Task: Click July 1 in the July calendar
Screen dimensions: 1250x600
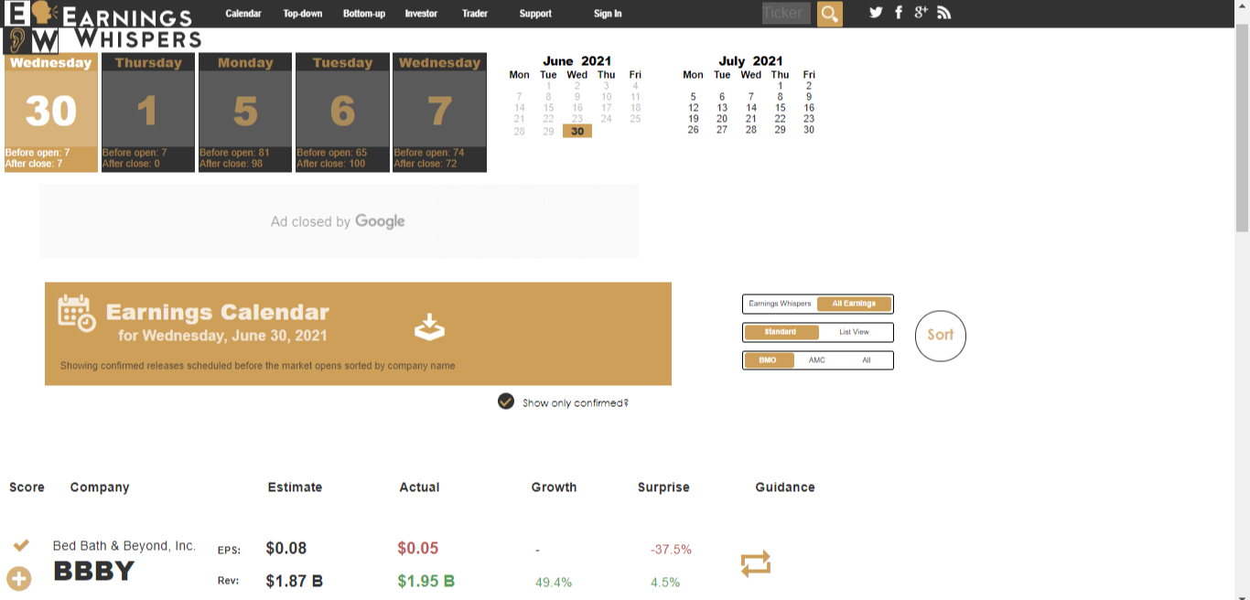Action: point(780,86)
